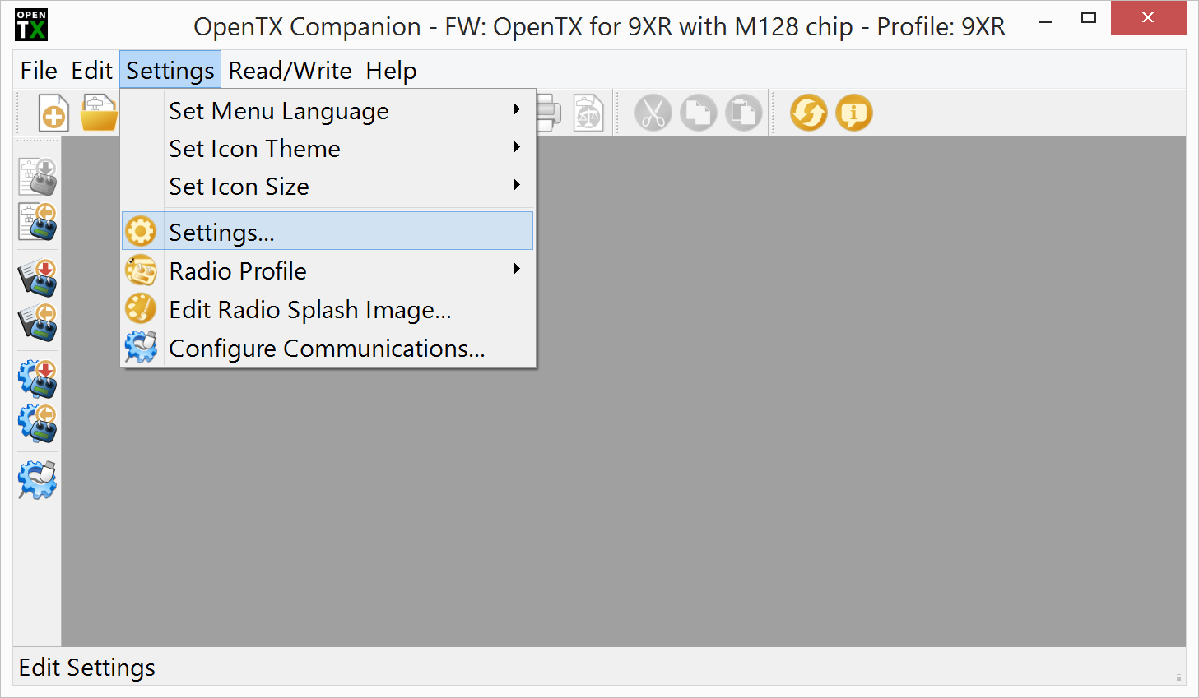Click the radio icon beside Radio Profile
The width and height of the screenshot is (1199, 698).
[x=141, y=270]
